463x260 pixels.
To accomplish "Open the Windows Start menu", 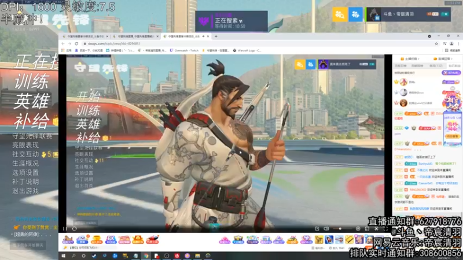I will click(63, 256).
